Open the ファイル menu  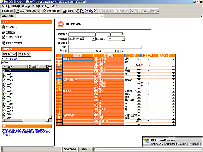tap(6, 6)
